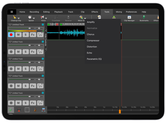Switch to the Recording tab
The image size is (166, 124).
click(x=34, y=12)
